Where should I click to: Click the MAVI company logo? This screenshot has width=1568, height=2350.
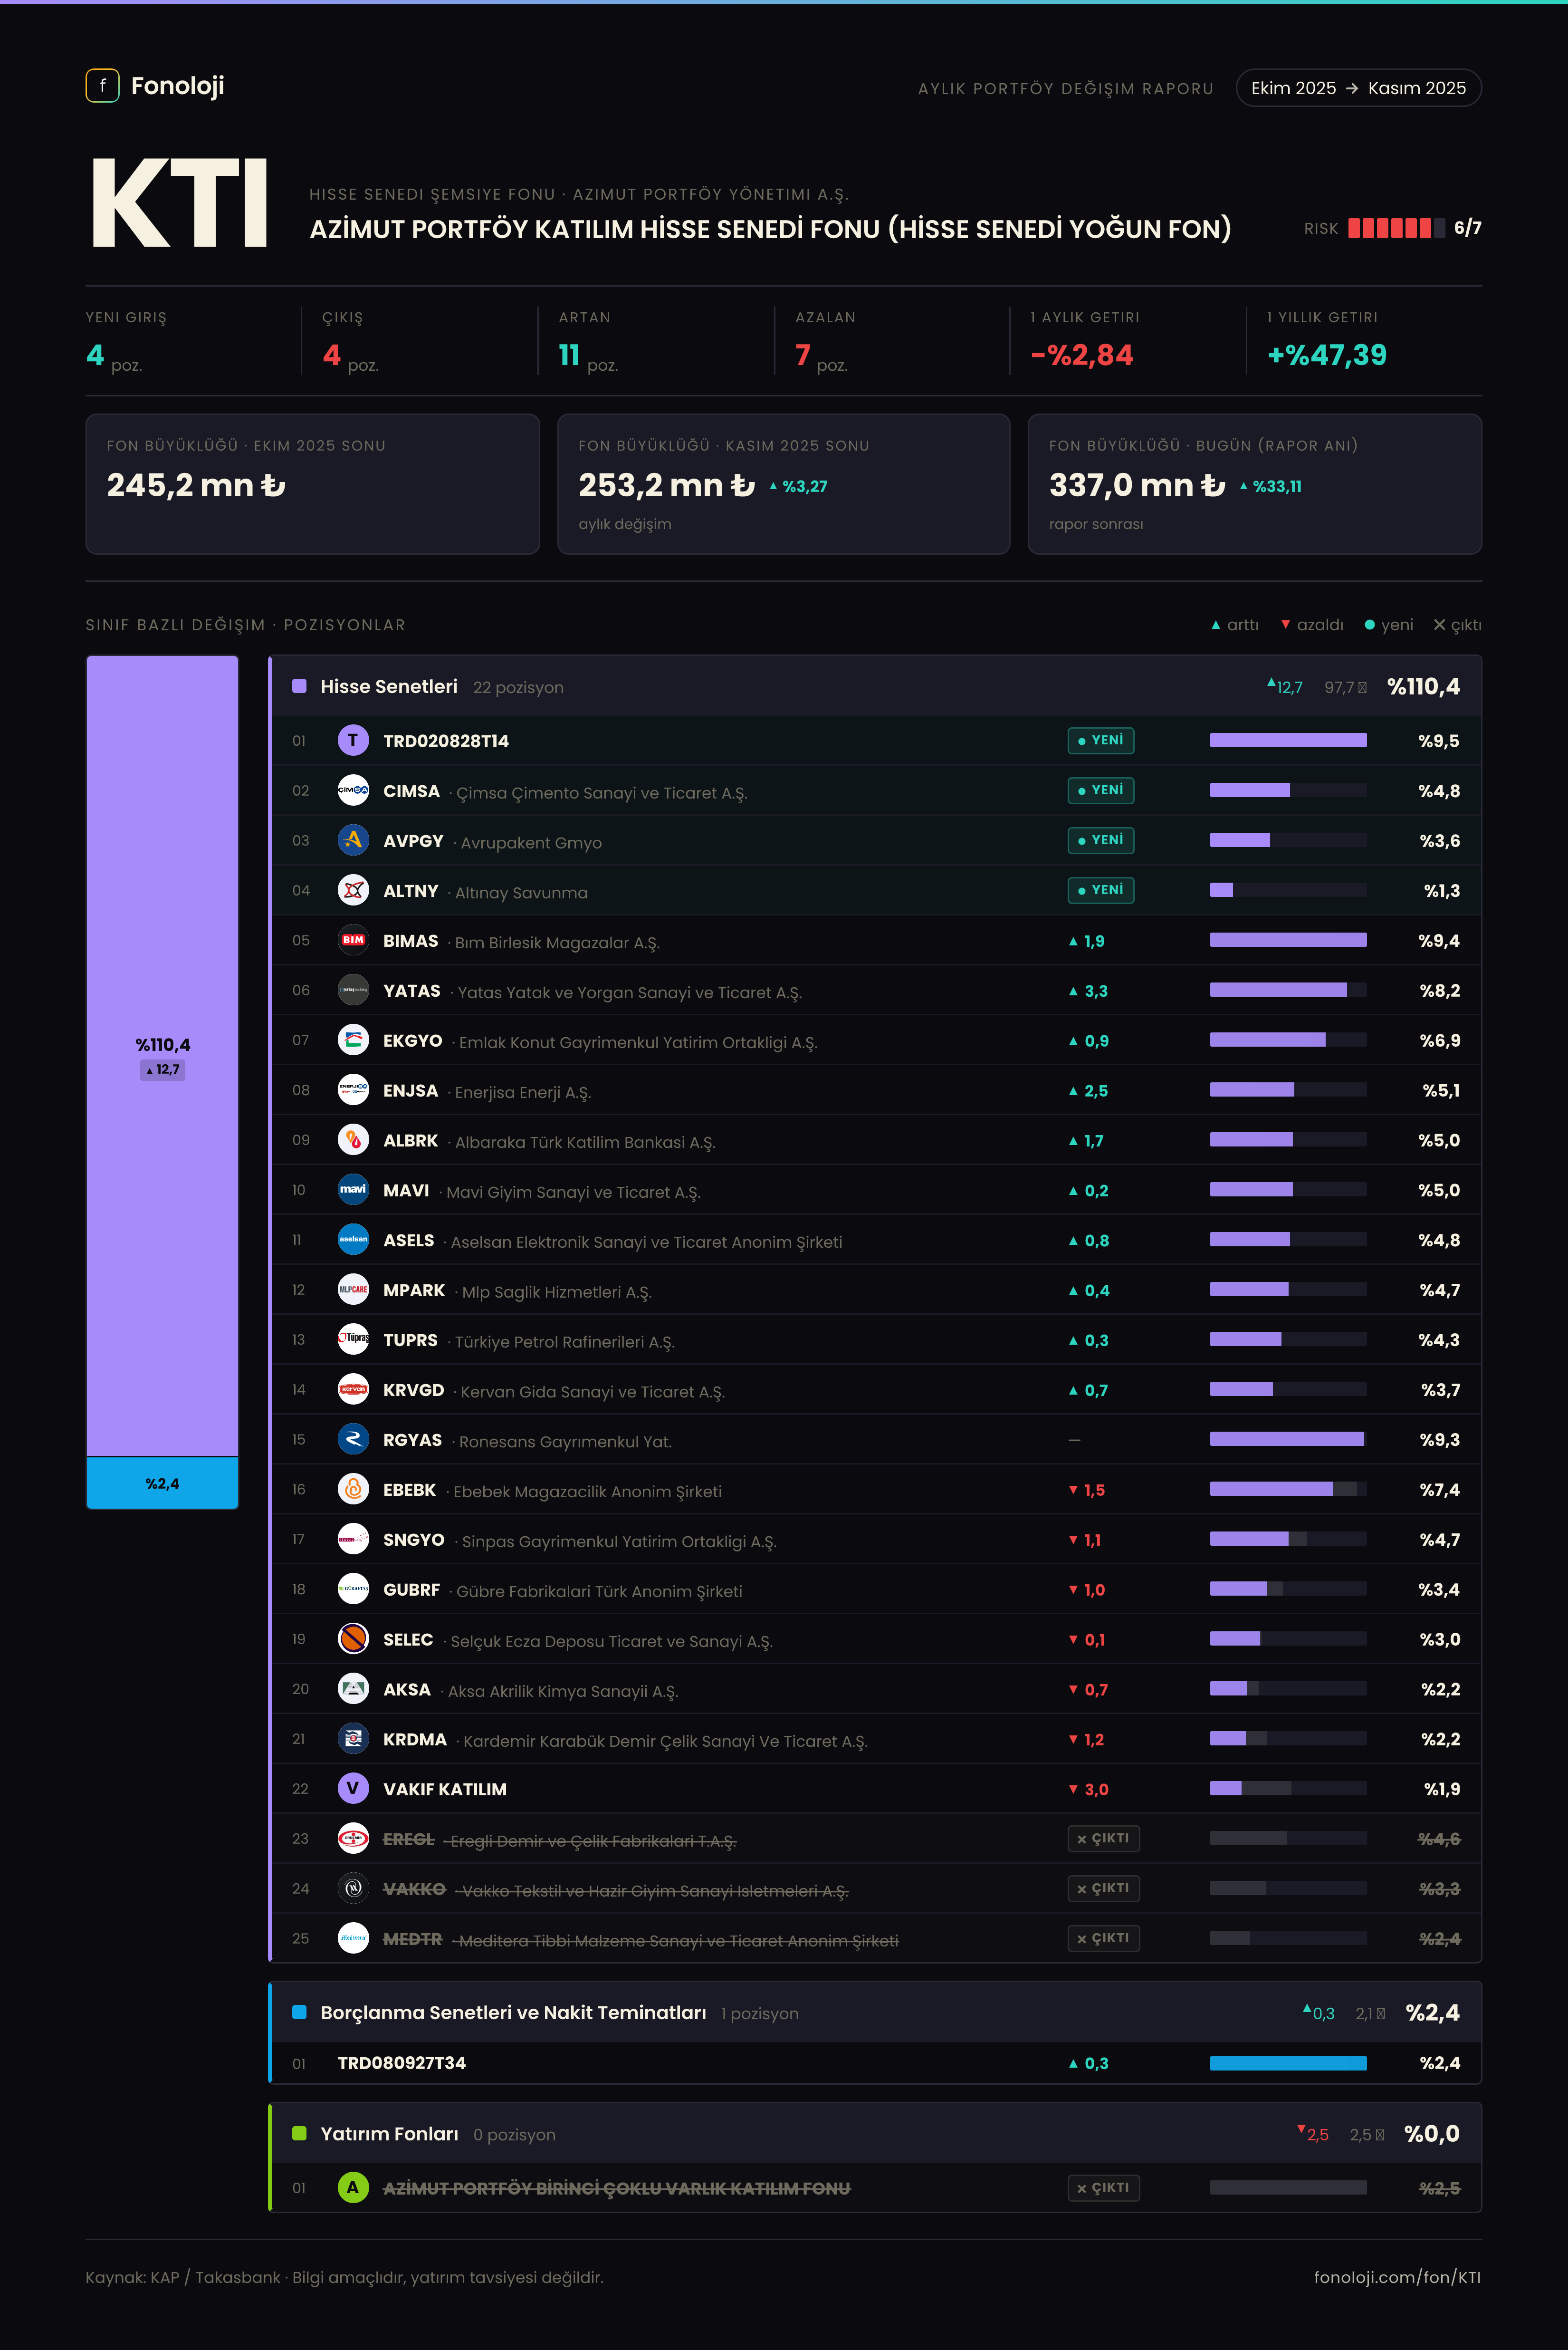tap(353, 1190)
